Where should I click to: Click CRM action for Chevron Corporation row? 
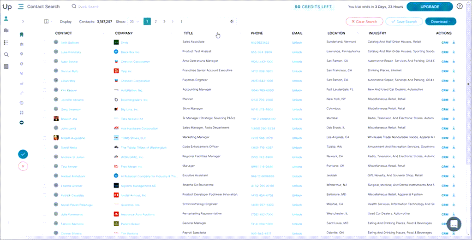(445, 62)
